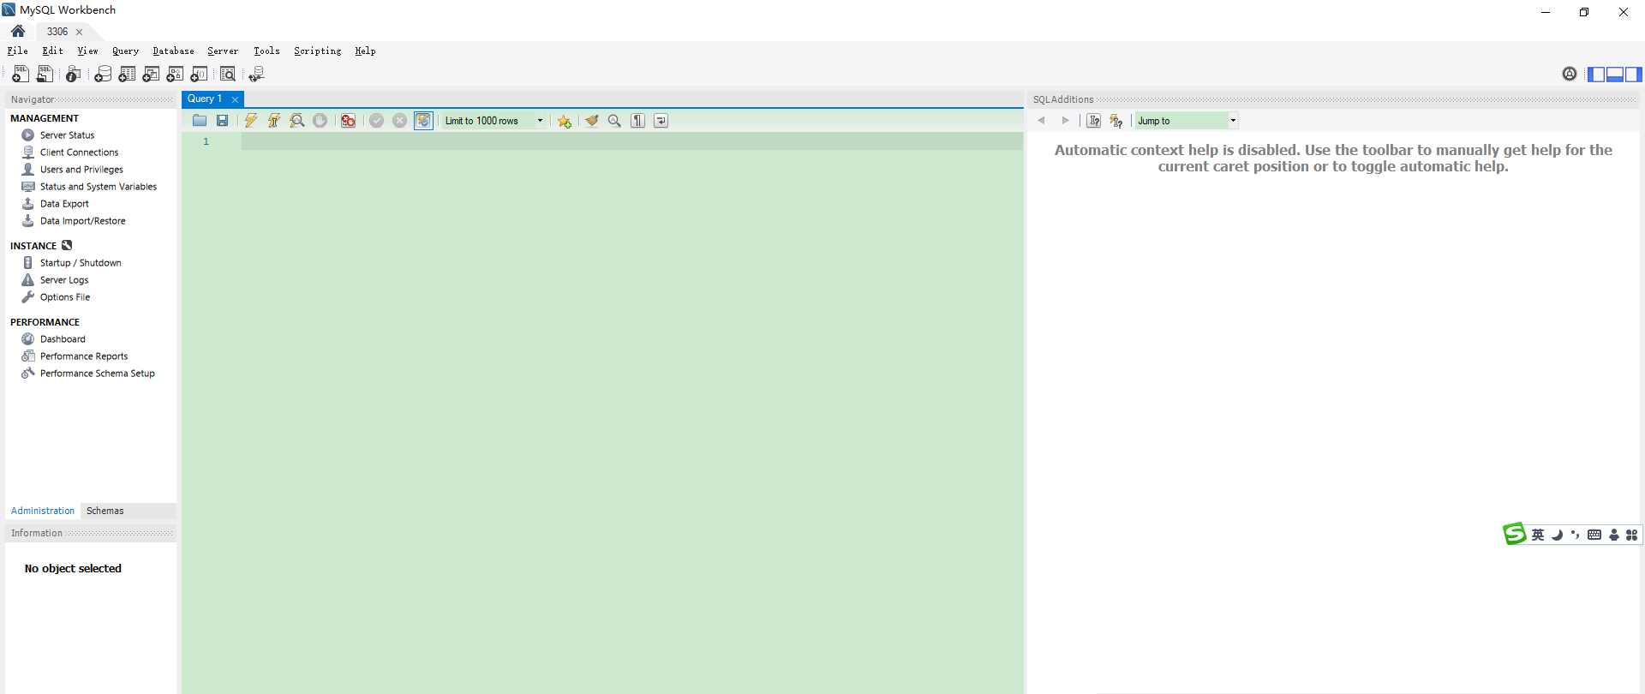Open a script file in the editor

[x=200, y=121]
